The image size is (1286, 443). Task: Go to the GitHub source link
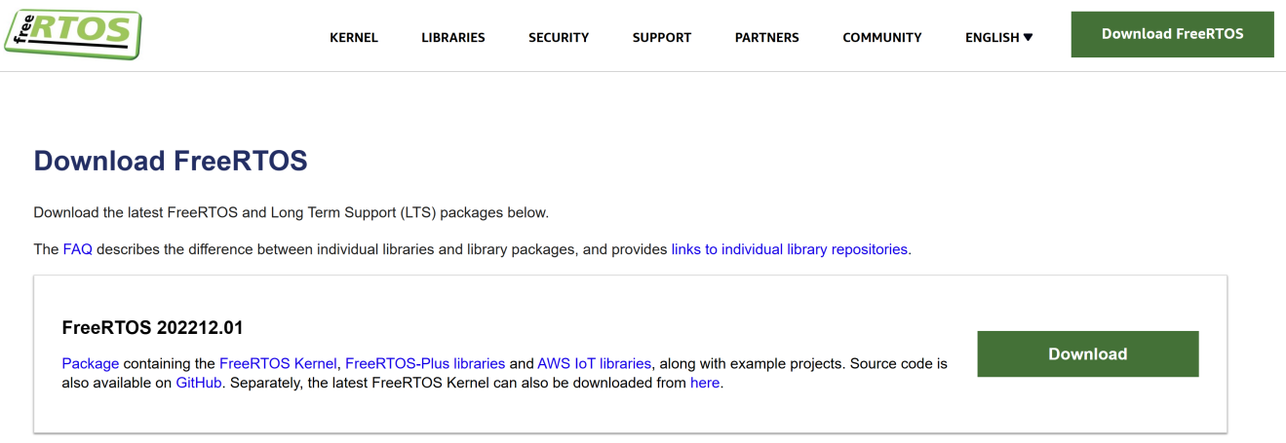point(199,383)
